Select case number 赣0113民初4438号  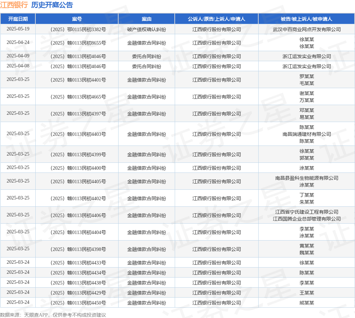click(78, 283)
